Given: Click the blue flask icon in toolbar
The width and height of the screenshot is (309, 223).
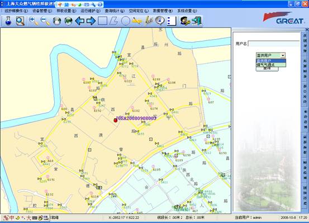Looking at the screenshot, I should (8, 21).
